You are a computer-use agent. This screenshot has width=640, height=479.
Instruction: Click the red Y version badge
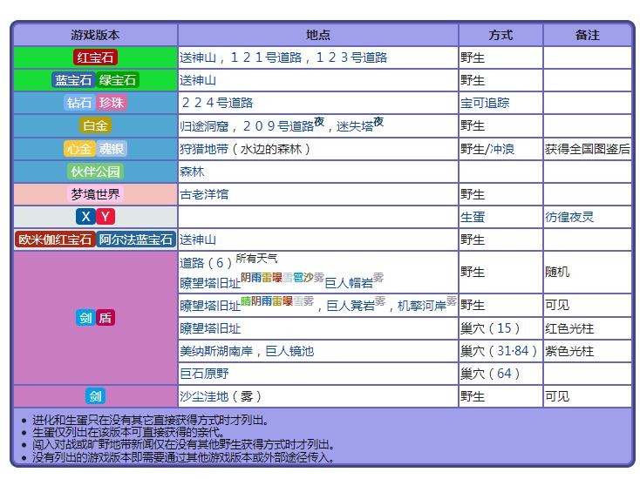106,217
